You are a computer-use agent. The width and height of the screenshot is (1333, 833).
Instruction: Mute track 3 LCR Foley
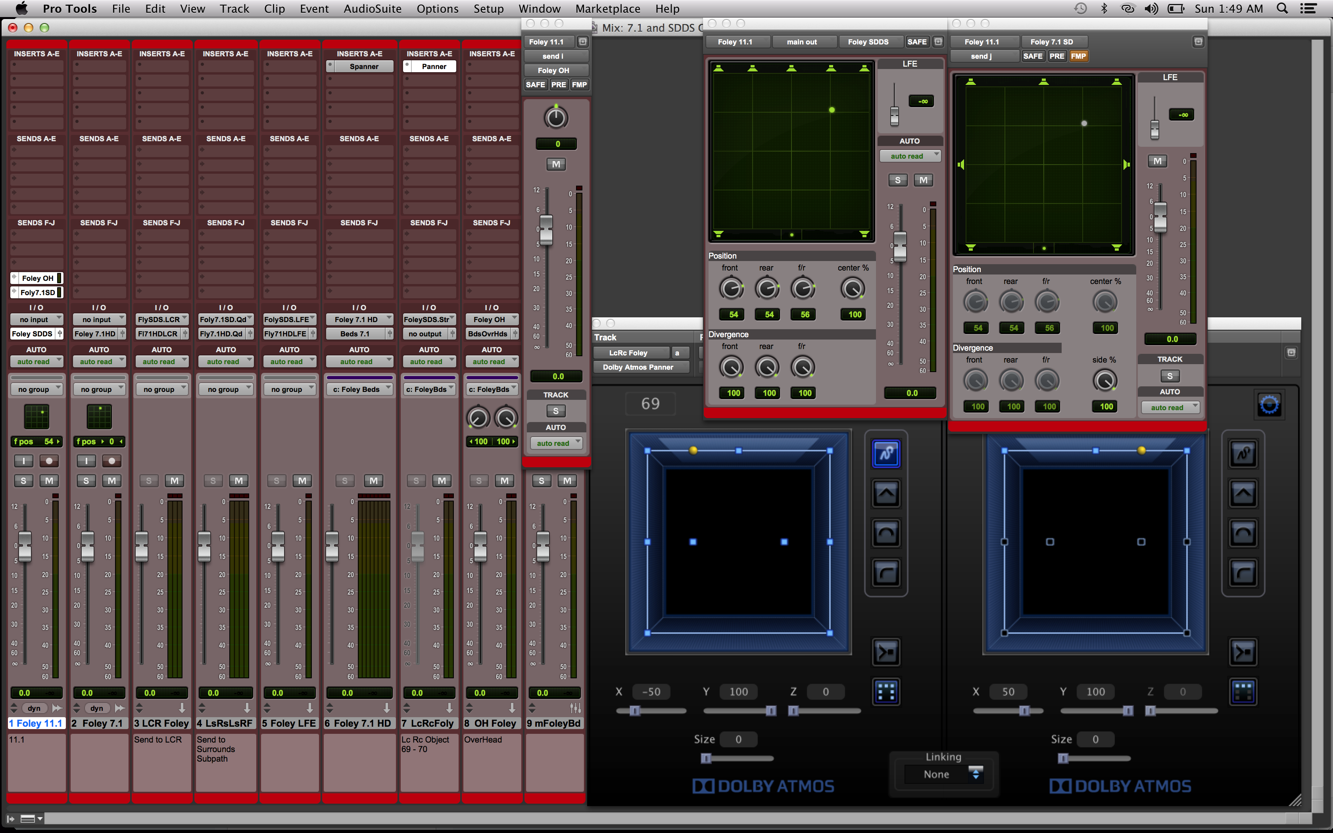click(175, 481)
